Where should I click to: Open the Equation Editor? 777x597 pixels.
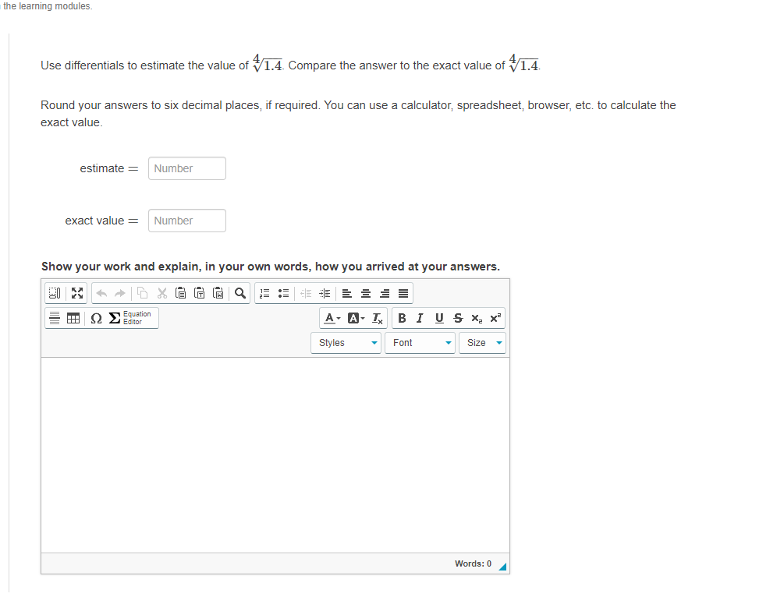[129, 318]
